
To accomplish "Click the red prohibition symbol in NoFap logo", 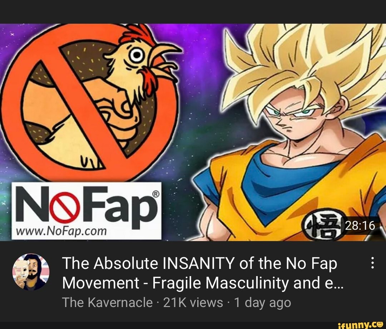I will 65,208.
